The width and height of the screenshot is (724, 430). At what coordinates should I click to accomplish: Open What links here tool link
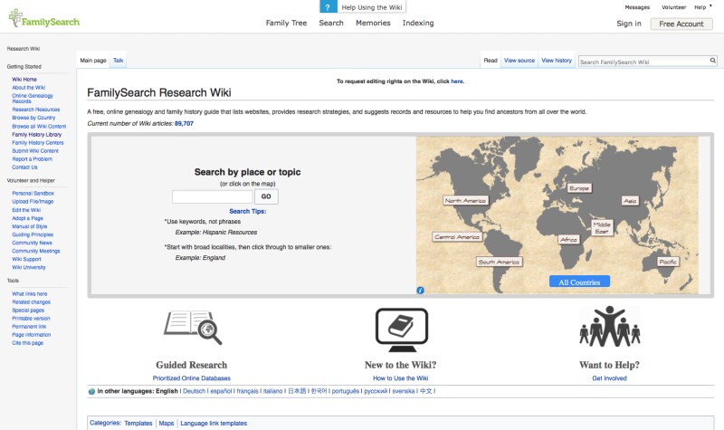[x=30, y=293]
